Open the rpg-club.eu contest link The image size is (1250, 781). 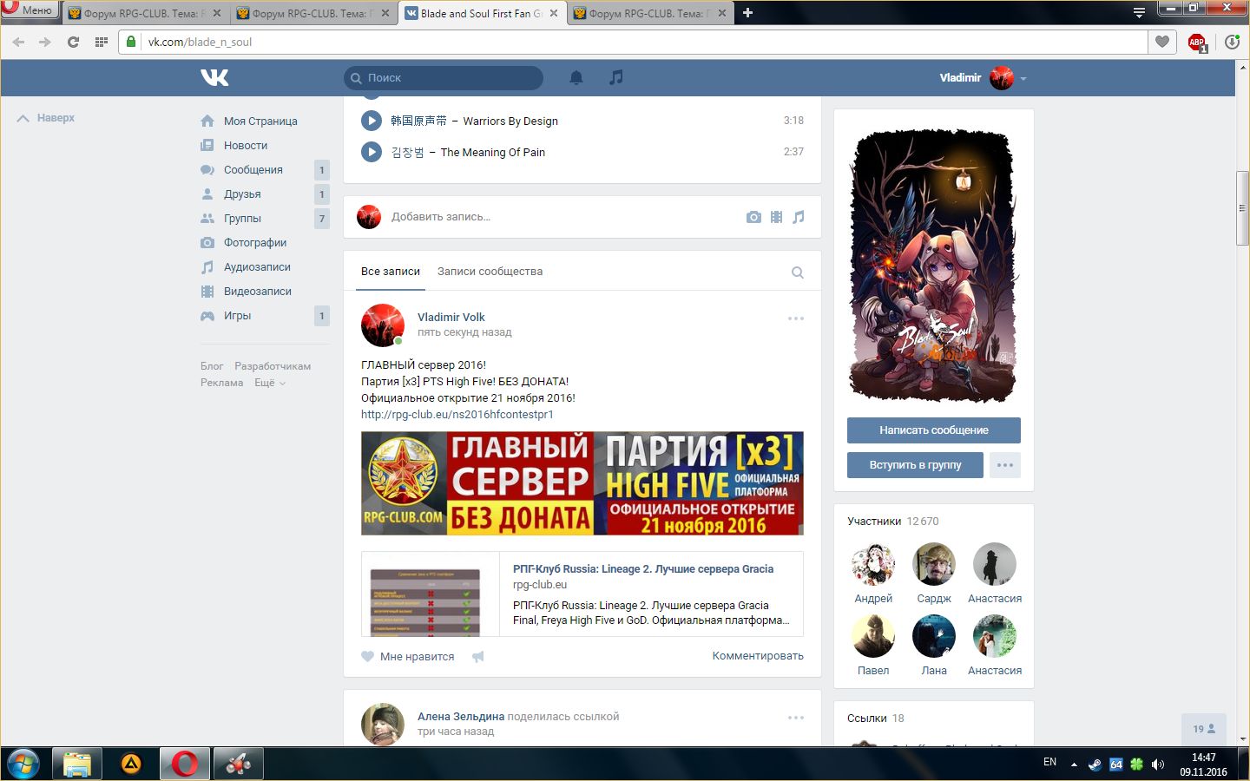[457, 415]
